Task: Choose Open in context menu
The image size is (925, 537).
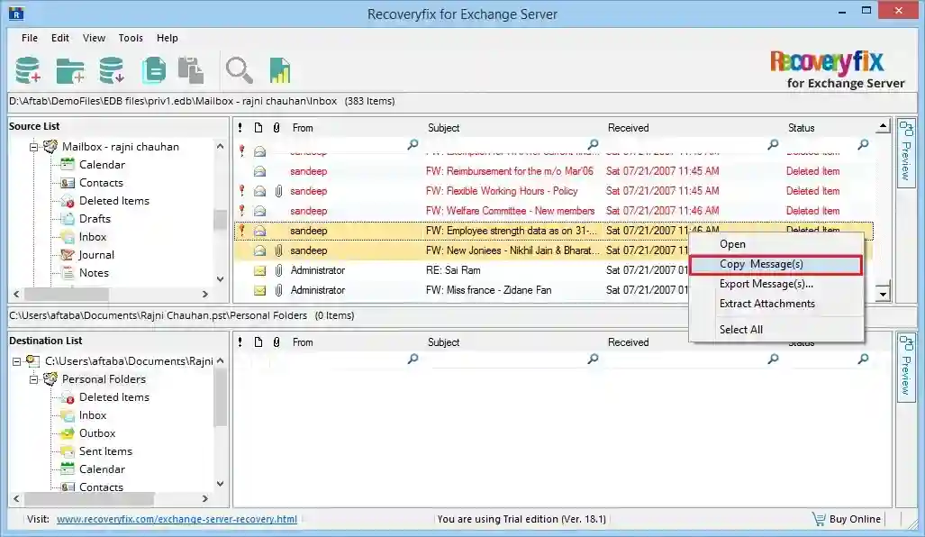Action: point(775,244)
